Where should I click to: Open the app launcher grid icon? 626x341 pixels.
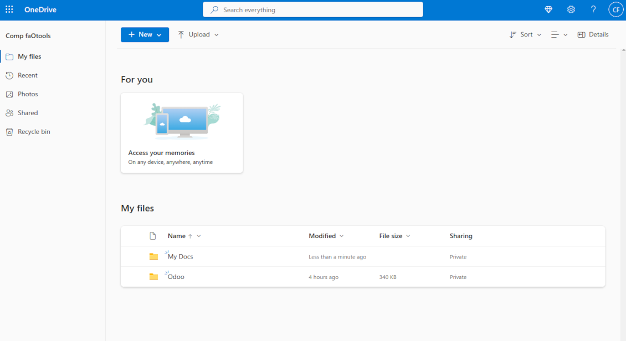pyautogui.click(x=9, y=9)
